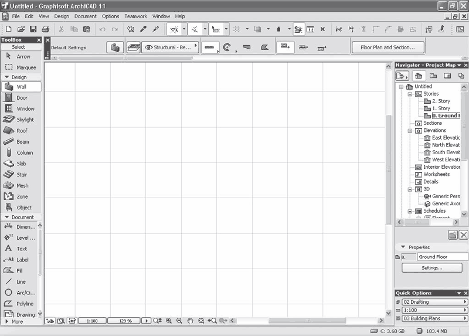This screenshot has width=469, height=336.
Task: Select the Roof tool
Action: (21, 131)
